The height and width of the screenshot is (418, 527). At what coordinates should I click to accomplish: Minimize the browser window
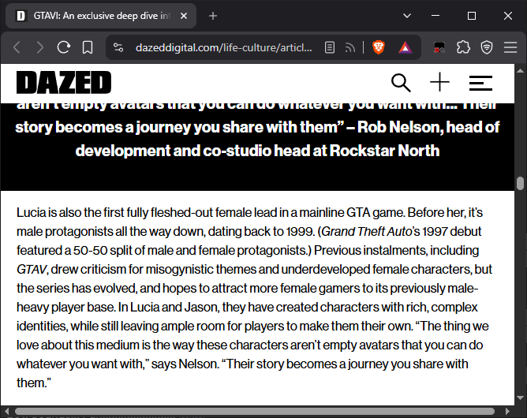435,16
